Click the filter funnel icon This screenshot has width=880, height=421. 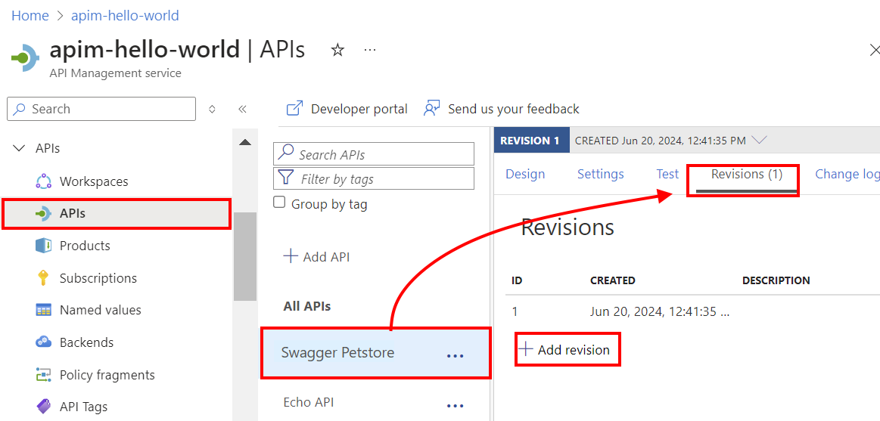tap(286, 178)
